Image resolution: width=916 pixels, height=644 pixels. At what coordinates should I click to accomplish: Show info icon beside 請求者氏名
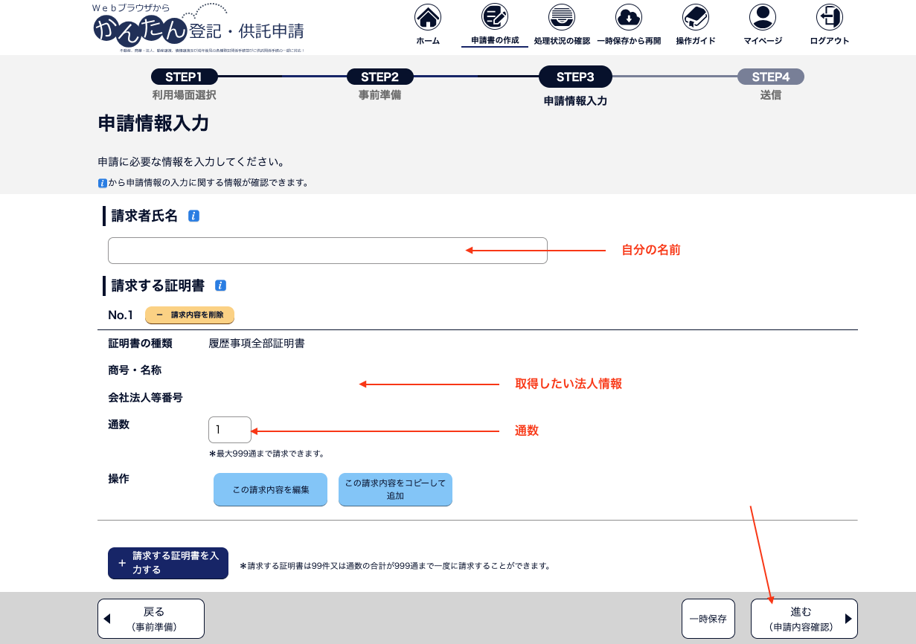(x=193, y=216)
